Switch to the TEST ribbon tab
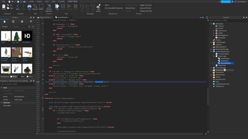The width and height of the screenshot is (248, 139). click(47, 2)
